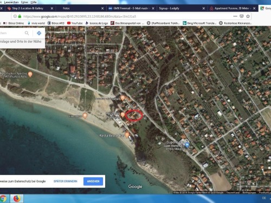The image size is (271, 203).
Task: Click the Deutschland footer link
Action: [x=233, y=193]
